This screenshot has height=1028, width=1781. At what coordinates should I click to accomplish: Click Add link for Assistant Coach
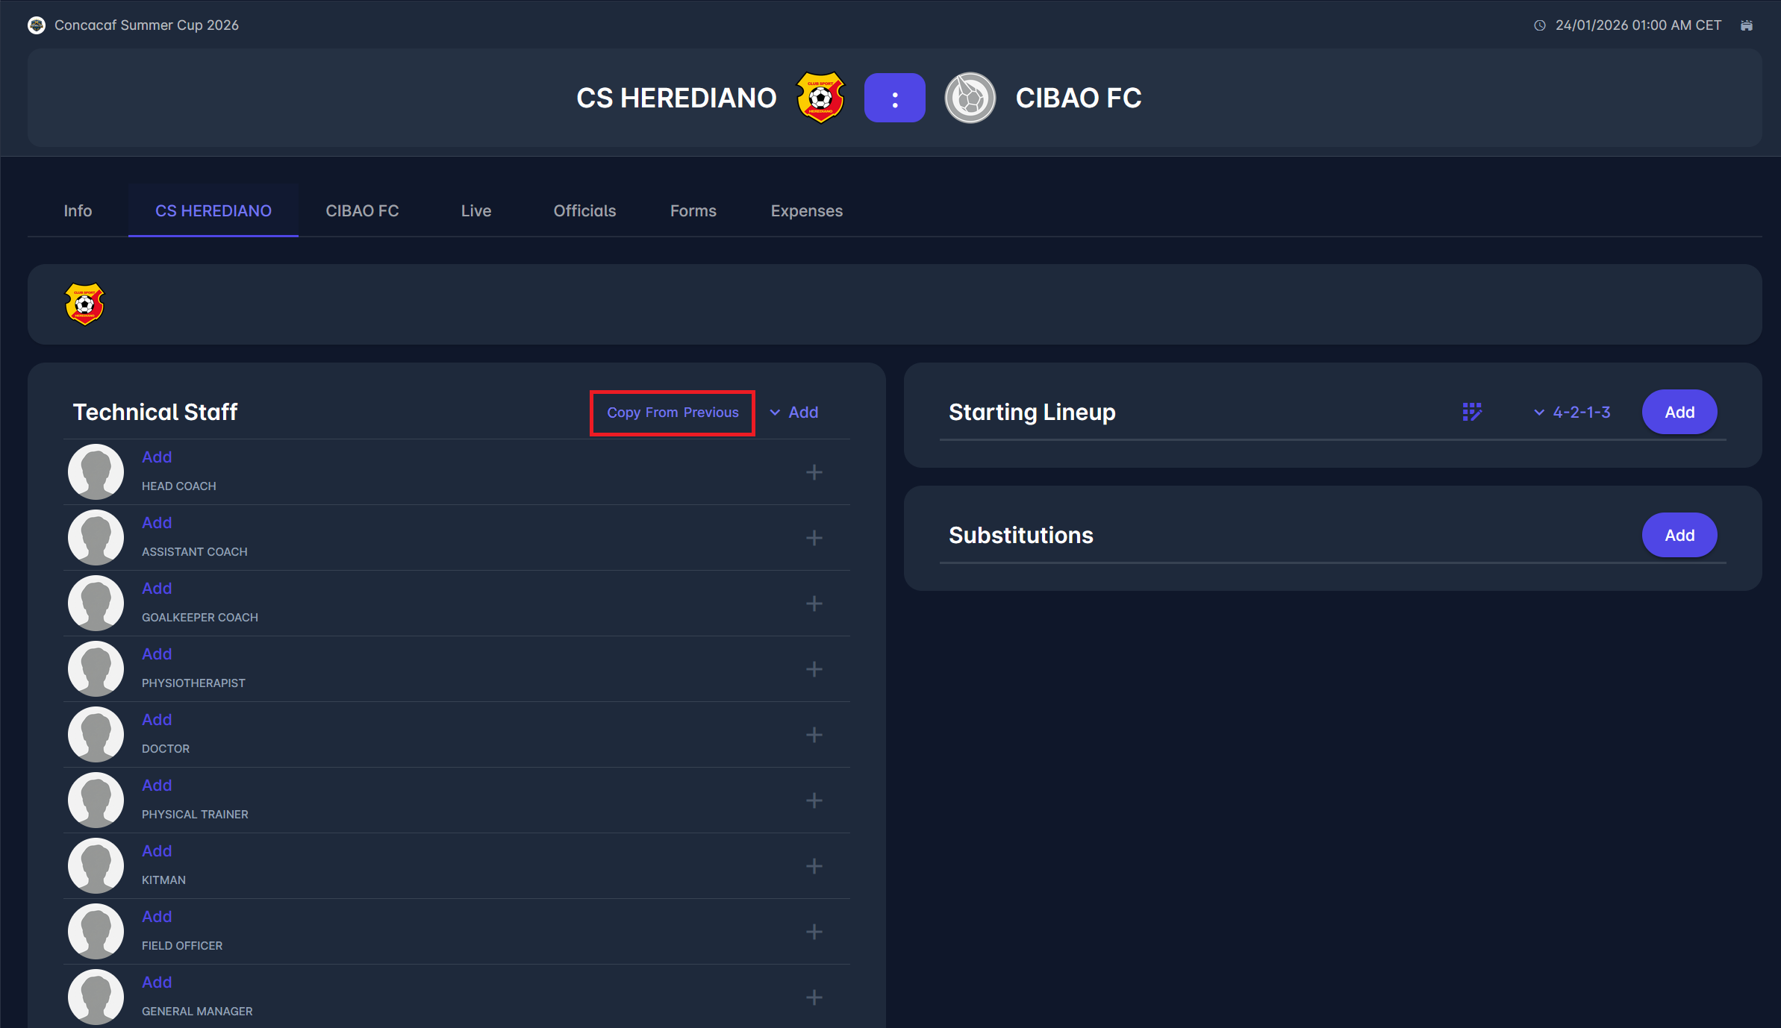pos(157,523)
